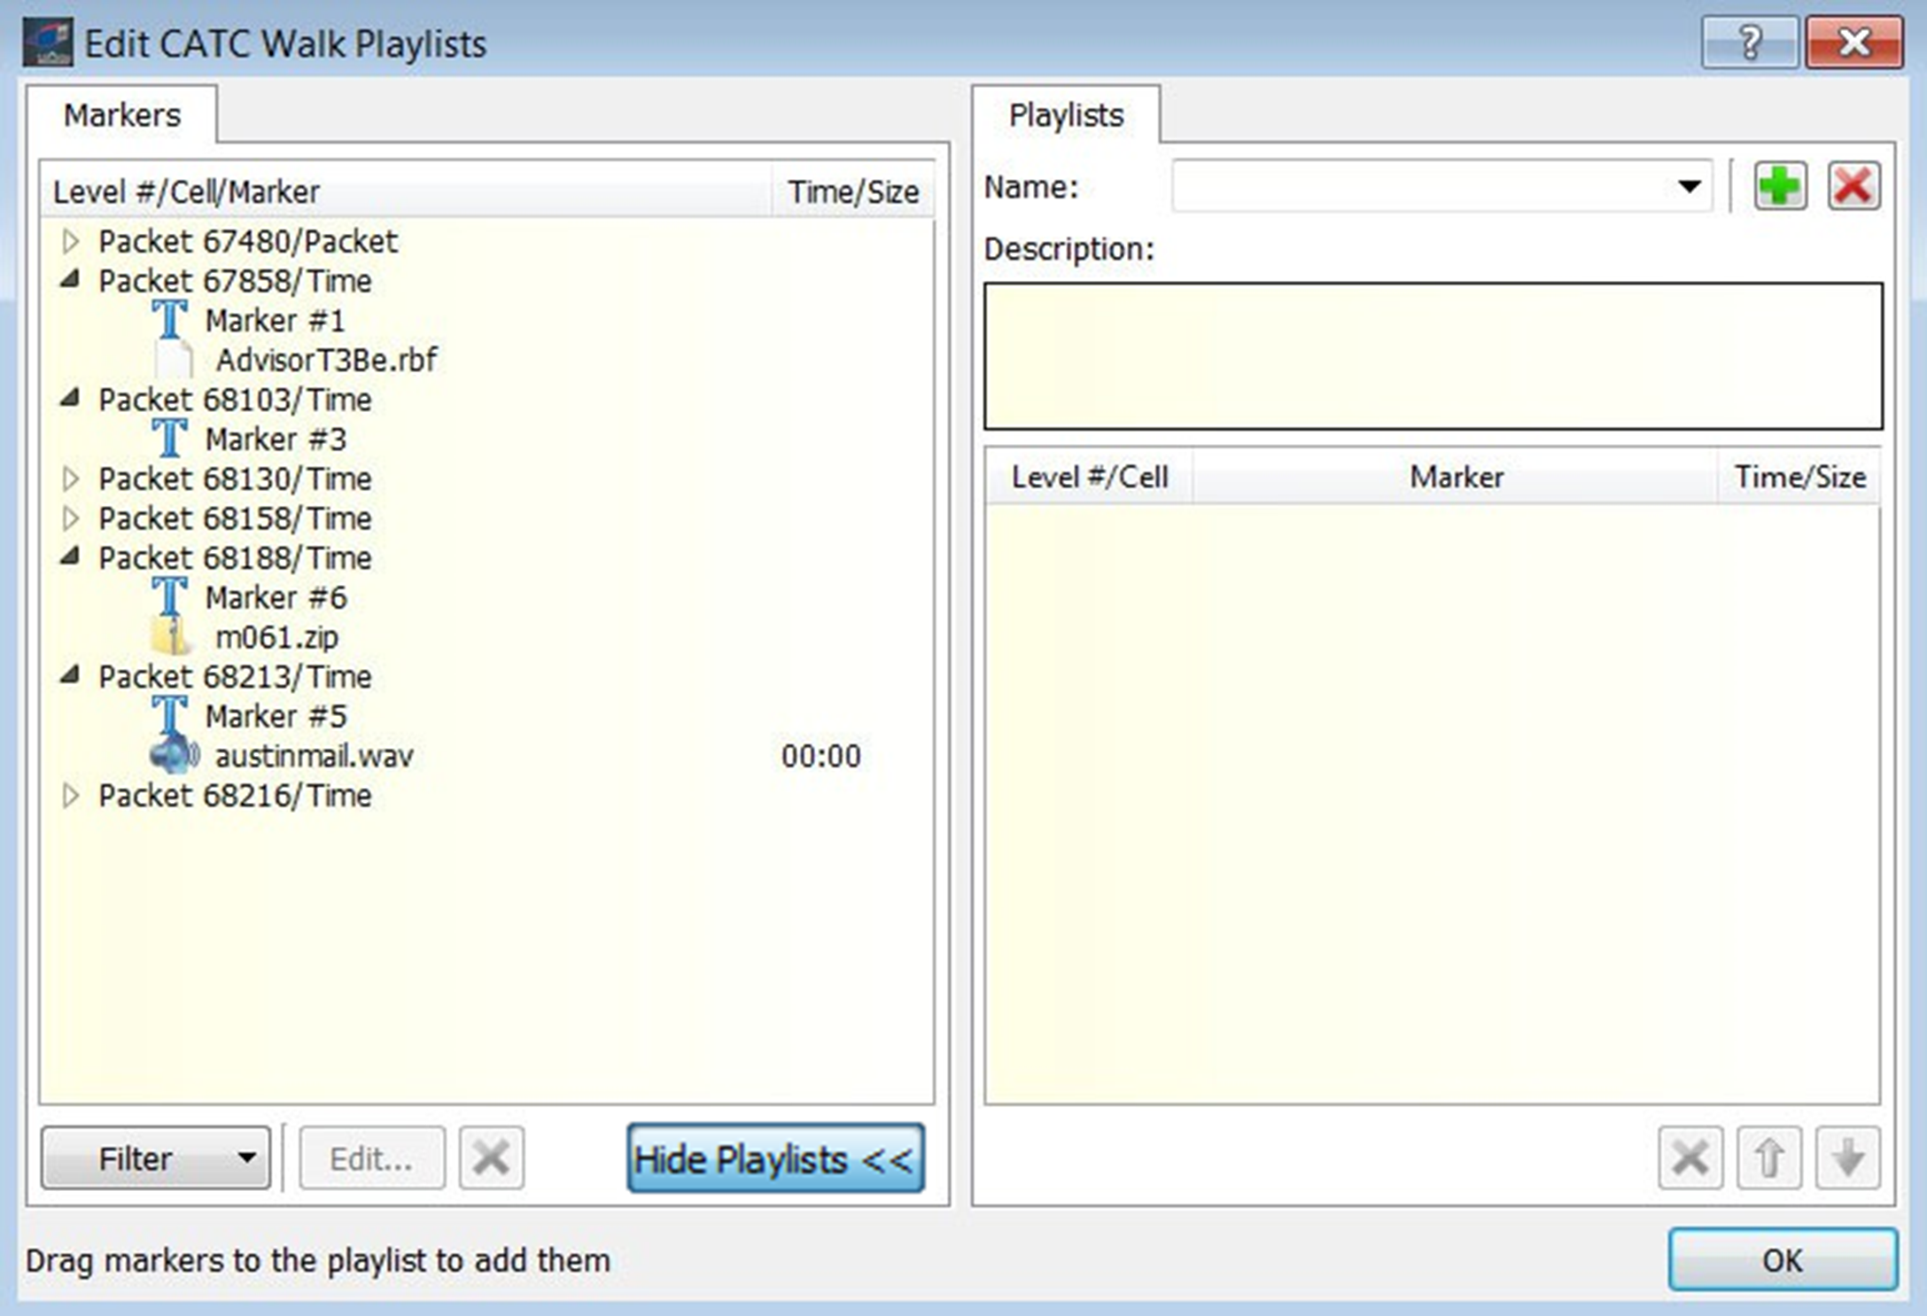
Task: Select the Marker #3 row
Action: [x=276, y=439]
